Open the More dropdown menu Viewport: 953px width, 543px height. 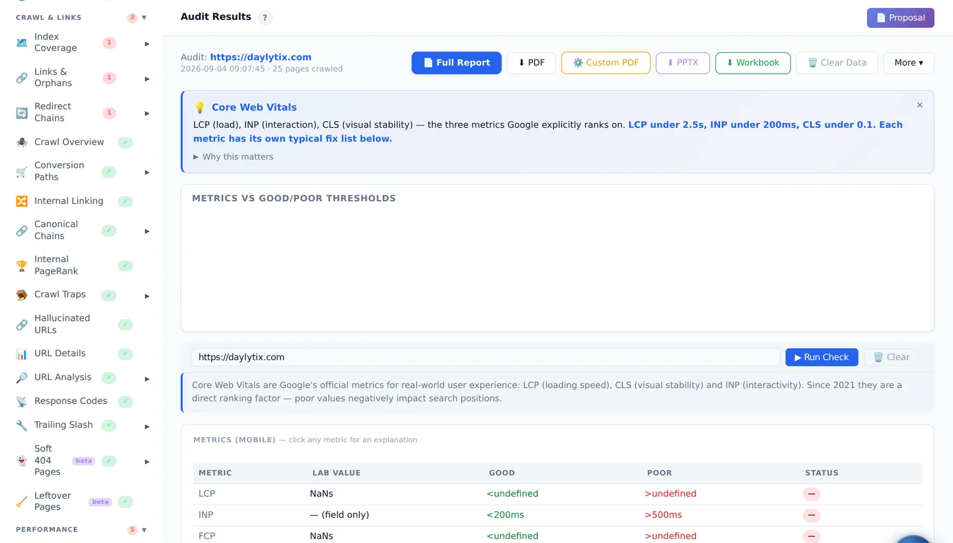[909, 63]
